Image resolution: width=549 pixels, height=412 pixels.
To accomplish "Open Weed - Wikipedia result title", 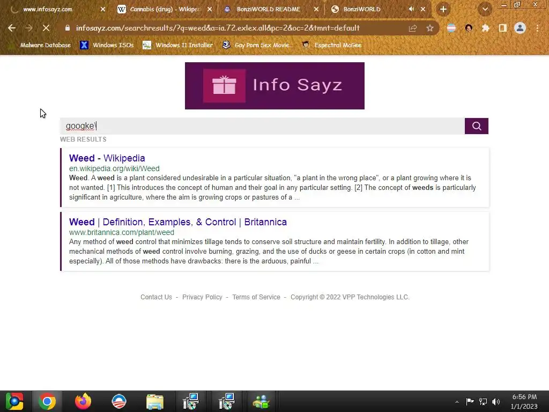I will tap(107, 158).
